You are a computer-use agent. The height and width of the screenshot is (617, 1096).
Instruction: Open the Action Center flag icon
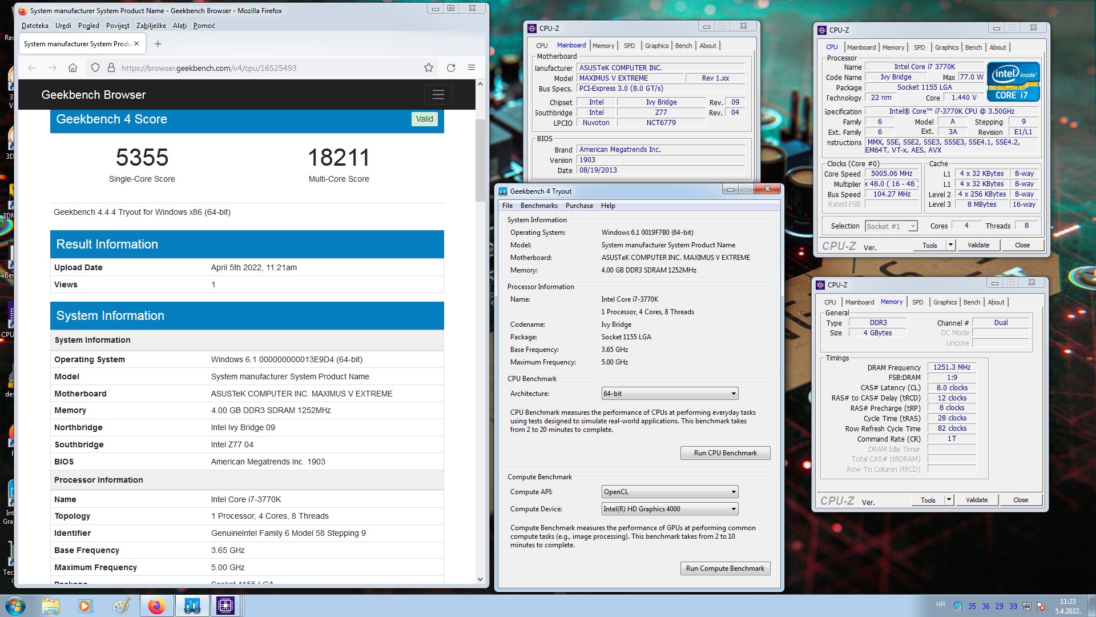[x=1041, y=606]
